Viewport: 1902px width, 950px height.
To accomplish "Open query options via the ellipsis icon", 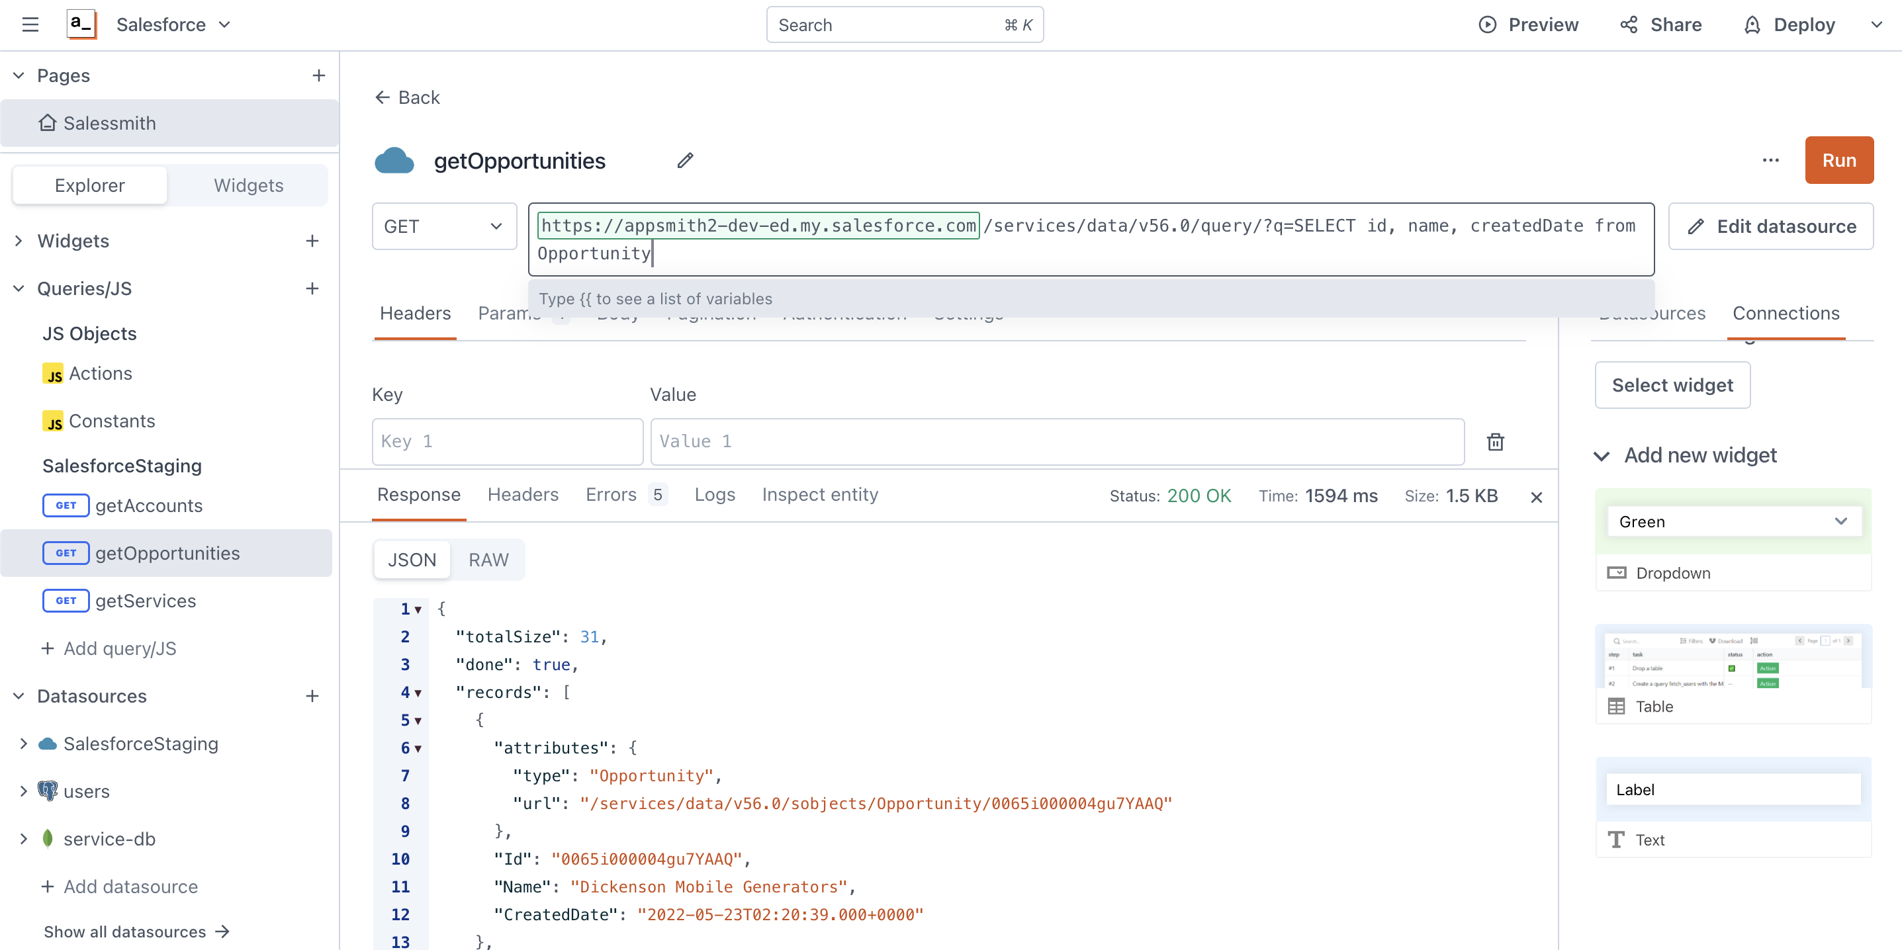I will coord(1770,160).
